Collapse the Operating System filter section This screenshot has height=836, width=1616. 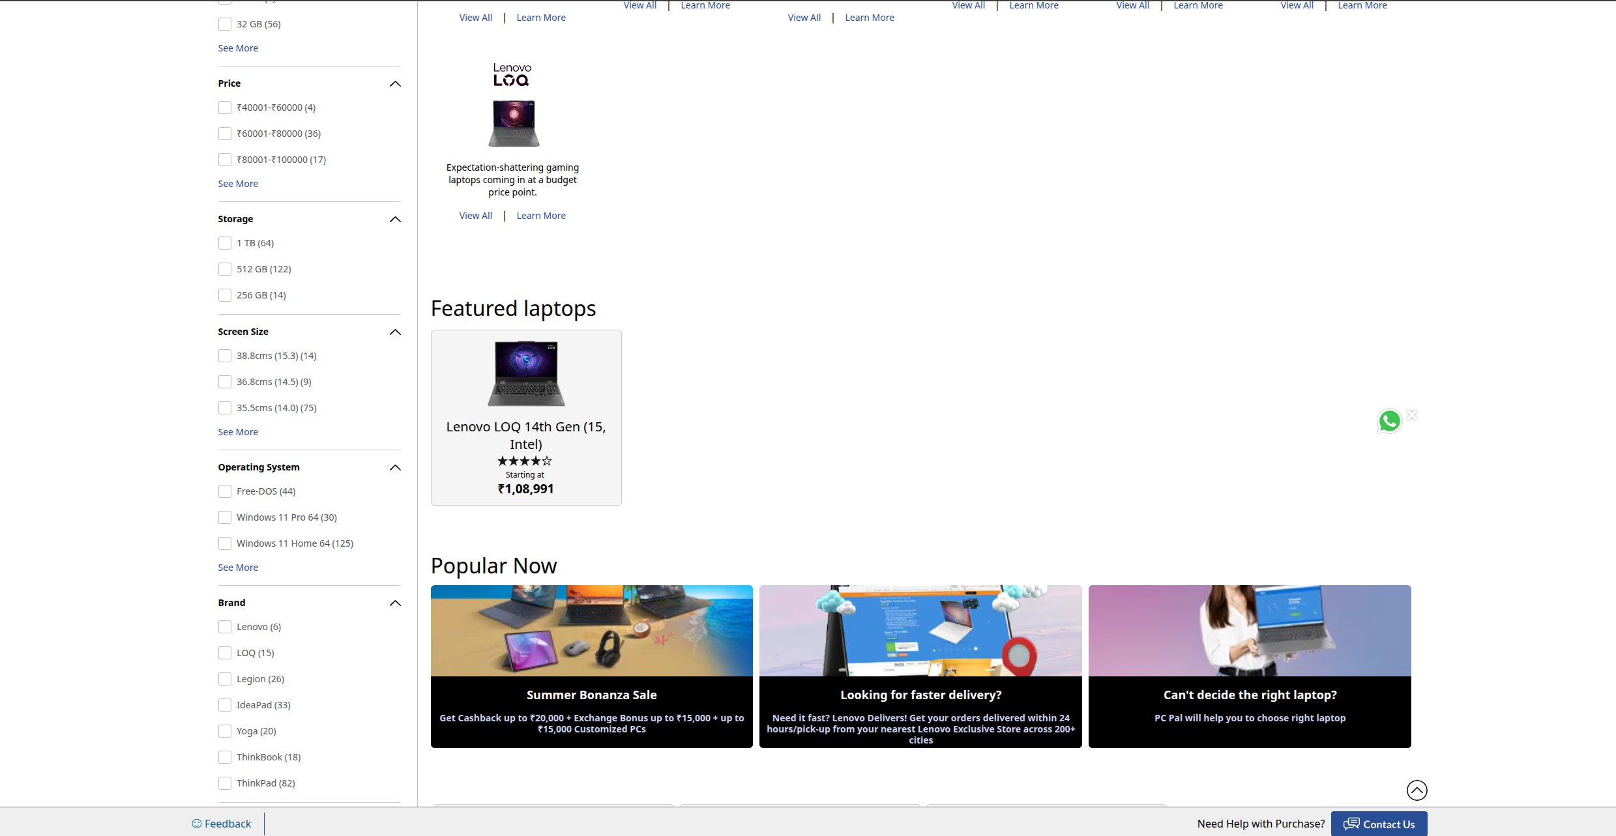click(395, 468)
